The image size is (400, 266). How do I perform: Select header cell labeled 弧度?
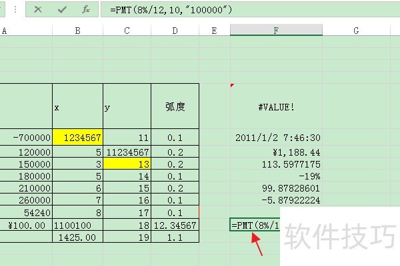(175, 106)
